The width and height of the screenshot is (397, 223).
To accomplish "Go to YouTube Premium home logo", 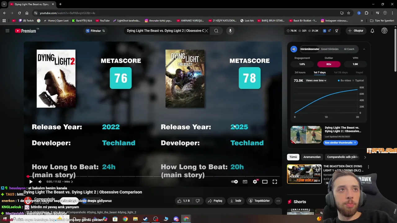I will 26,31.
